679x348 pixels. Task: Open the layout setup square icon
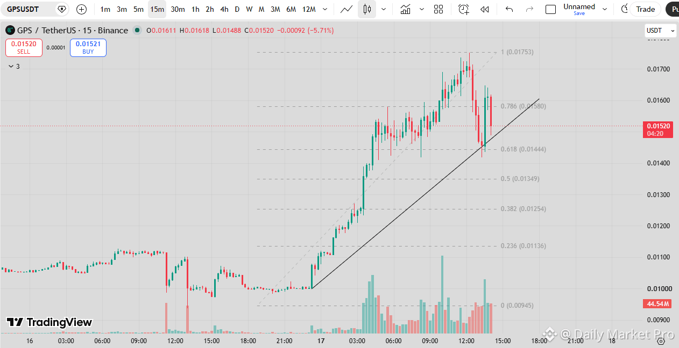click(550, 9)
